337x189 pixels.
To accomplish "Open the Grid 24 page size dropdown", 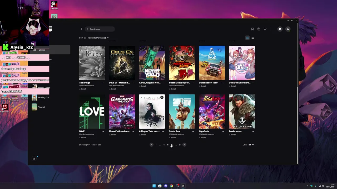I will tap(251, 145).
